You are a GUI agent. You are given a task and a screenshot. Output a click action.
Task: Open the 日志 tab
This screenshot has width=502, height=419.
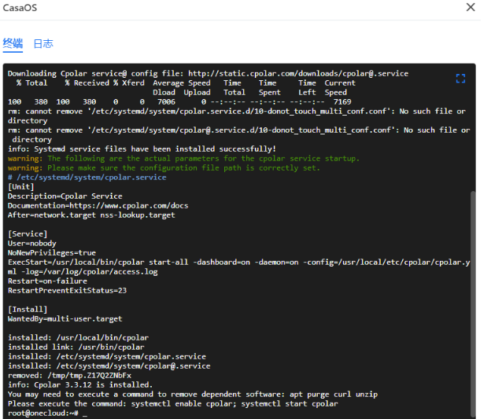(42, 44)
